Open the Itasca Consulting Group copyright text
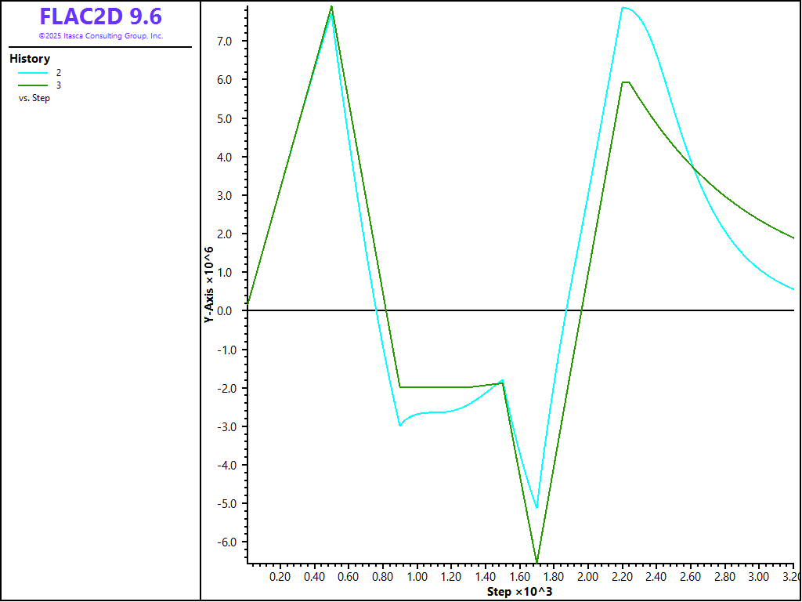This screenshot has width=802, height=602. tap(100, 36)
